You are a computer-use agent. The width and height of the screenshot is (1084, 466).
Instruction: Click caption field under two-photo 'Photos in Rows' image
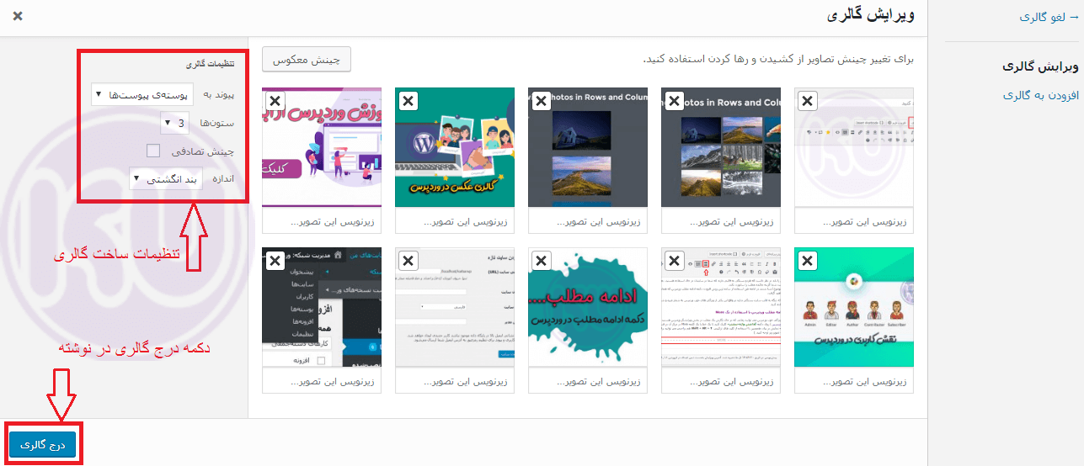pyautogui.click(x=588, y=221)
